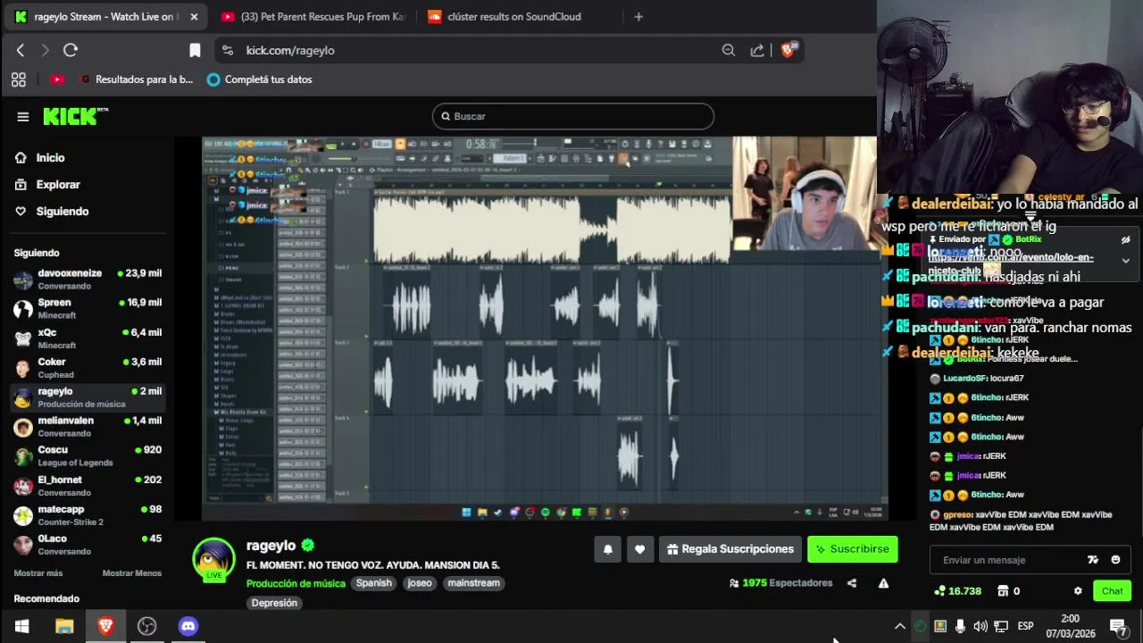
Task: Open the davooxeneize channel
Action: (x=88, y=280)
